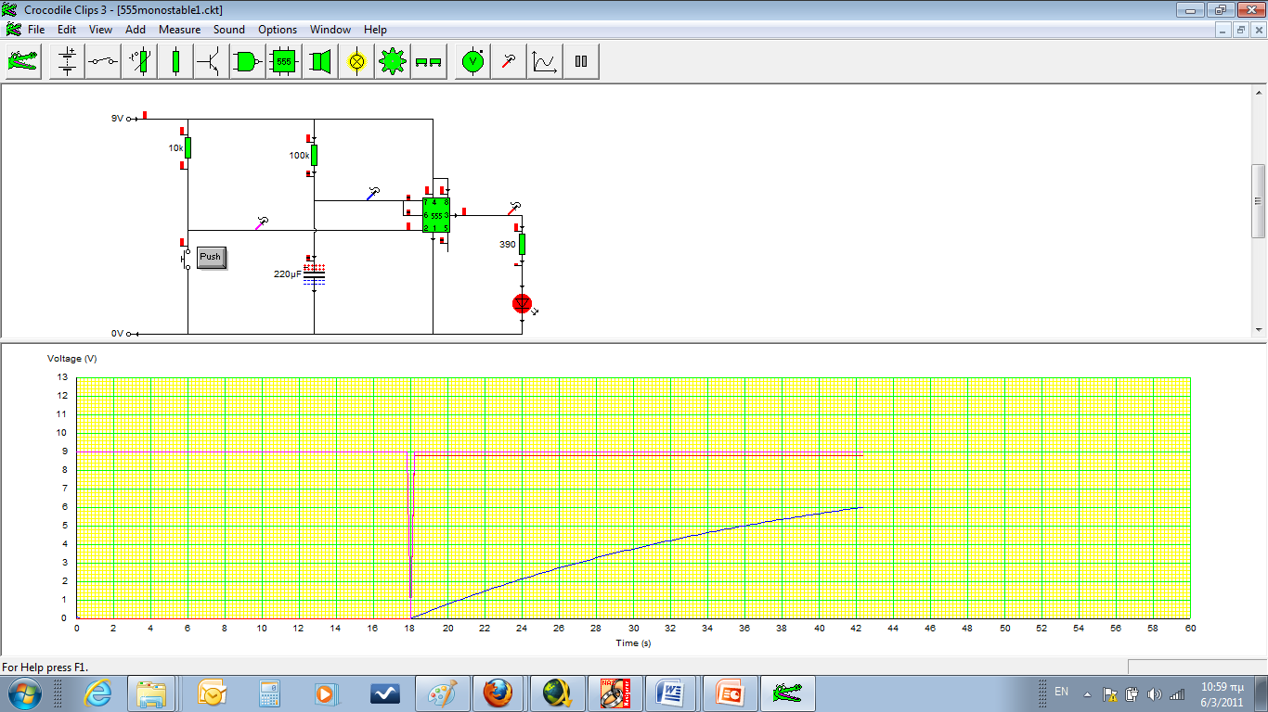Image resolution: width=1268 pixels, height=712 pixels.
Task: Open Outlook from taskbar
Action: tap(213, 693)
